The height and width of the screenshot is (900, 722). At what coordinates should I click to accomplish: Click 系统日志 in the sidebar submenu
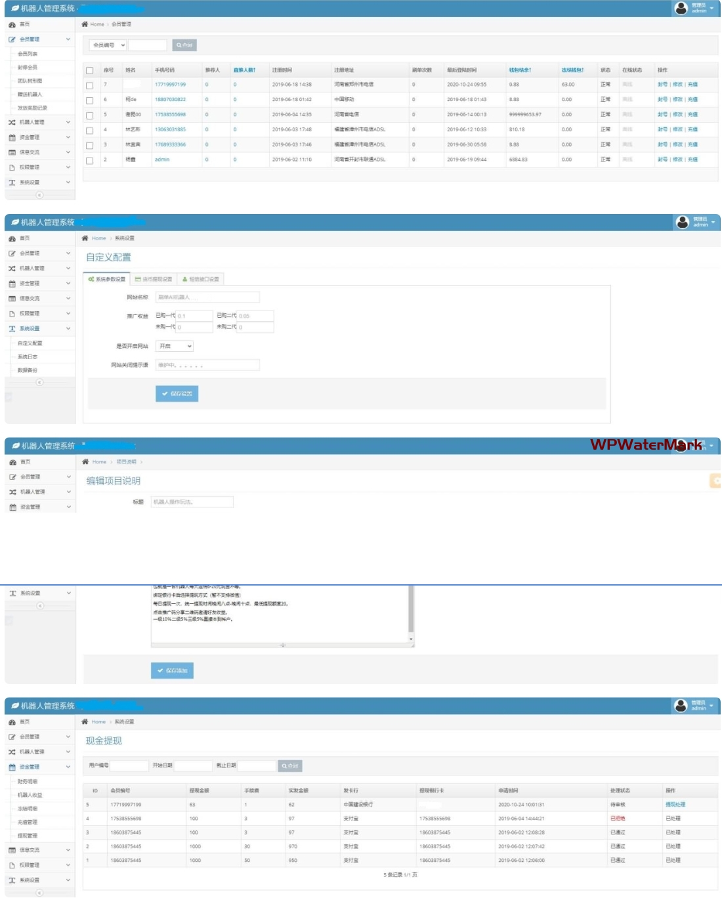click(28, 357)
